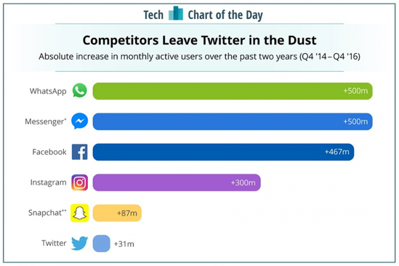Click the subtitle about monthly active users
The width and height of the screenshot is (399, 266).
(x=199, y=56)
